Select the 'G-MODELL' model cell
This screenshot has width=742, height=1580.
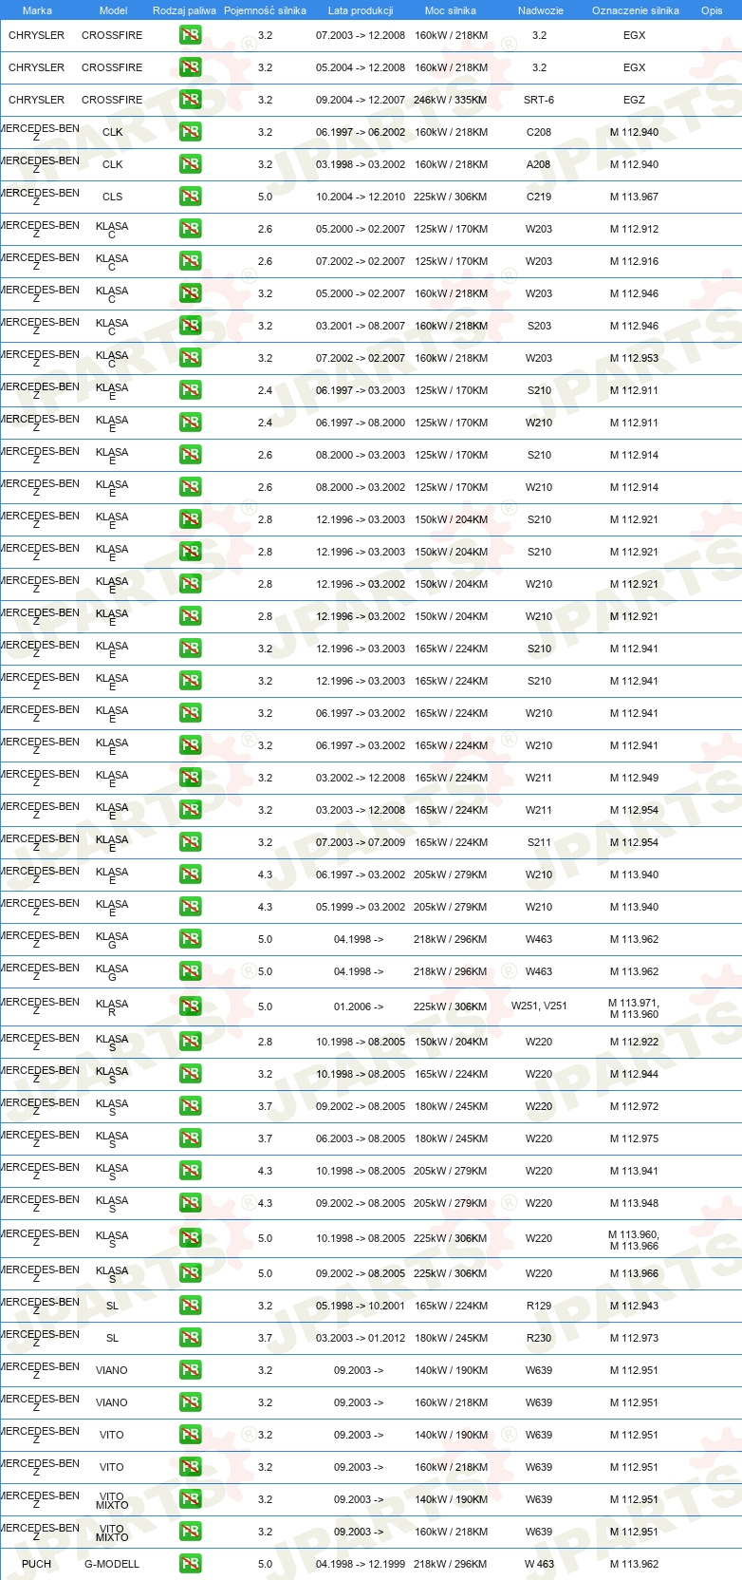point(112,1564)
